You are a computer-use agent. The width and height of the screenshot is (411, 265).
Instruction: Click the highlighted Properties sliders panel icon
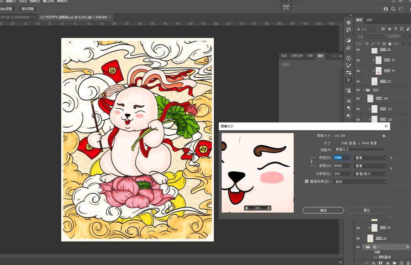348,80
